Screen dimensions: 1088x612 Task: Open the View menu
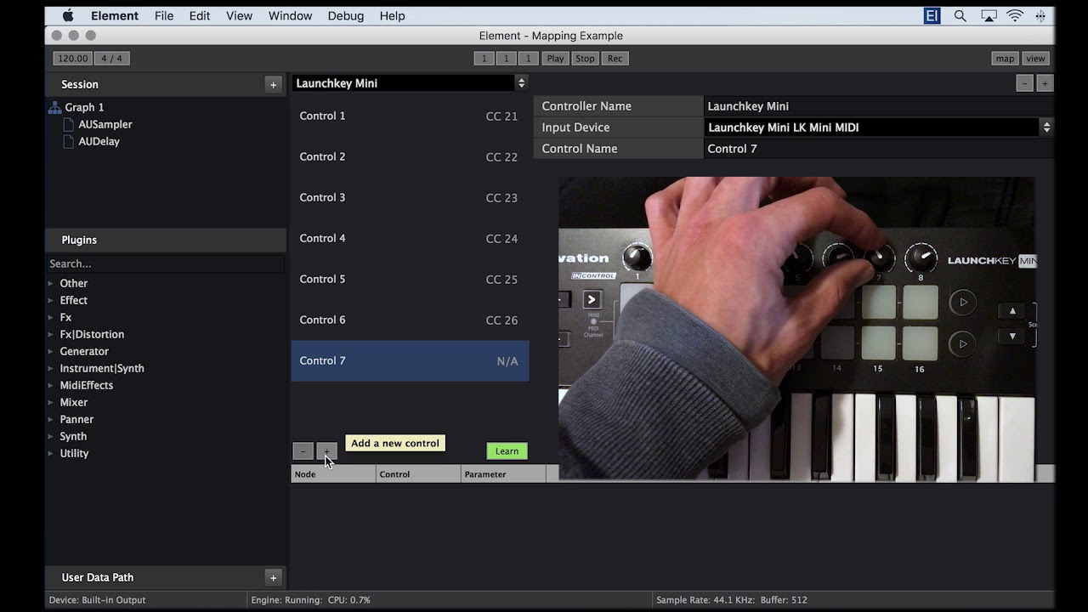tap(239, 15)
